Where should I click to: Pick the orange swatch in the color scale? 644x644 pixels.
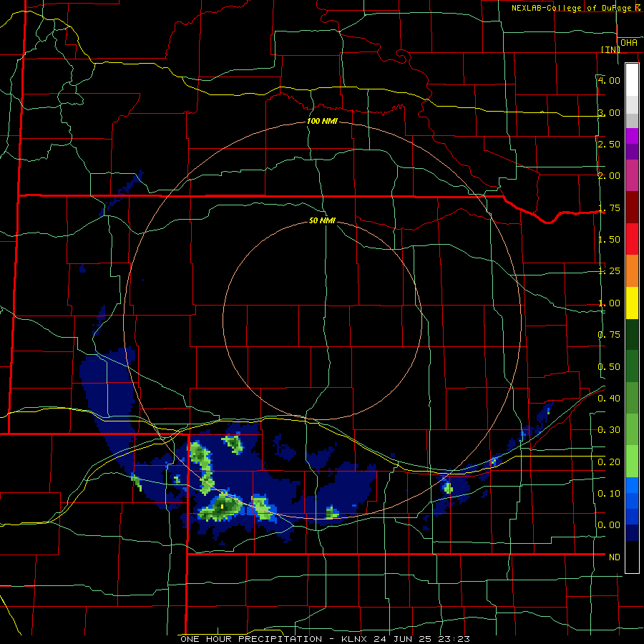(x=632, y=271)
